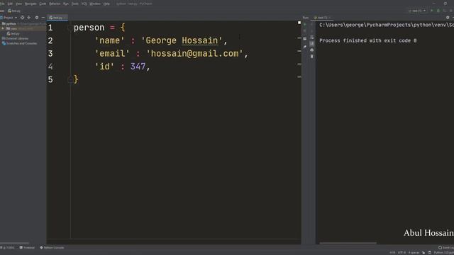The height and width of the screenshot is (255, 454).
Task: Click the interpreter path line in console
Action: coord(387,25)
